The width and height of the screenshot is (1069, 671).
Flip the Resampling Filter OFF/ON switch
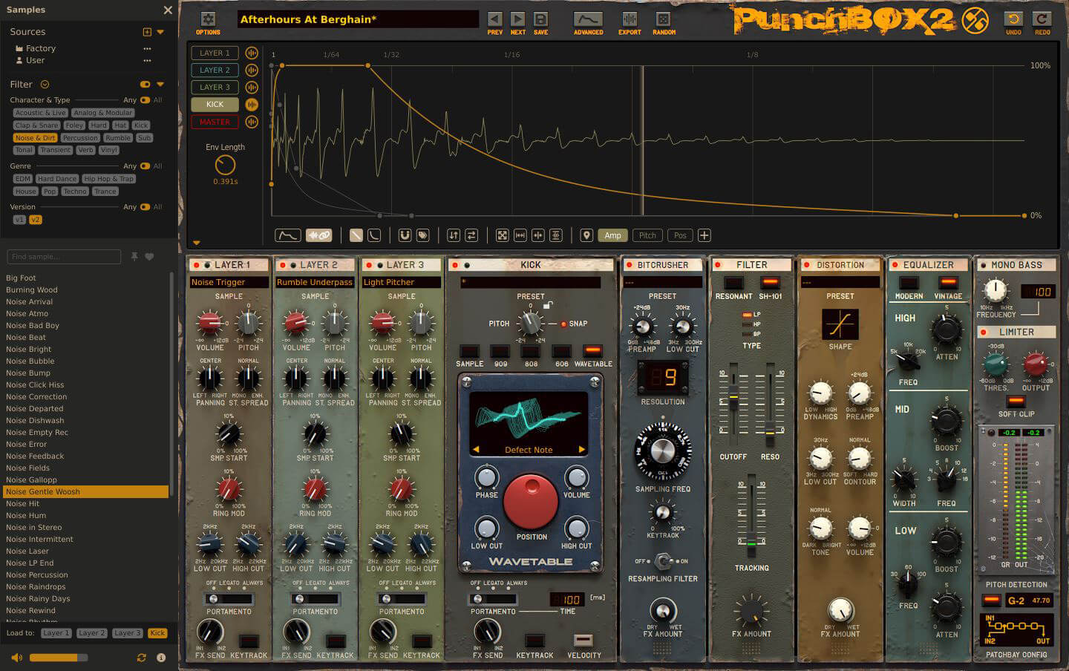663,561
